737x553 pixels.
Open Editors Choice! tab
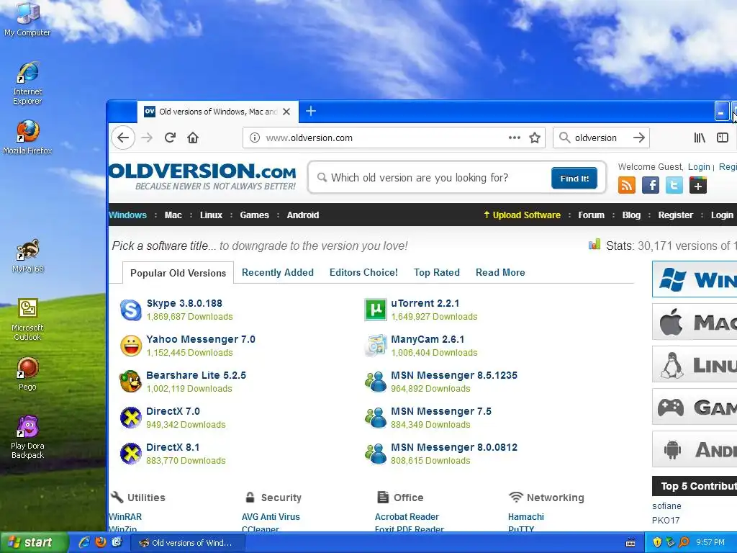coord(363,272)
